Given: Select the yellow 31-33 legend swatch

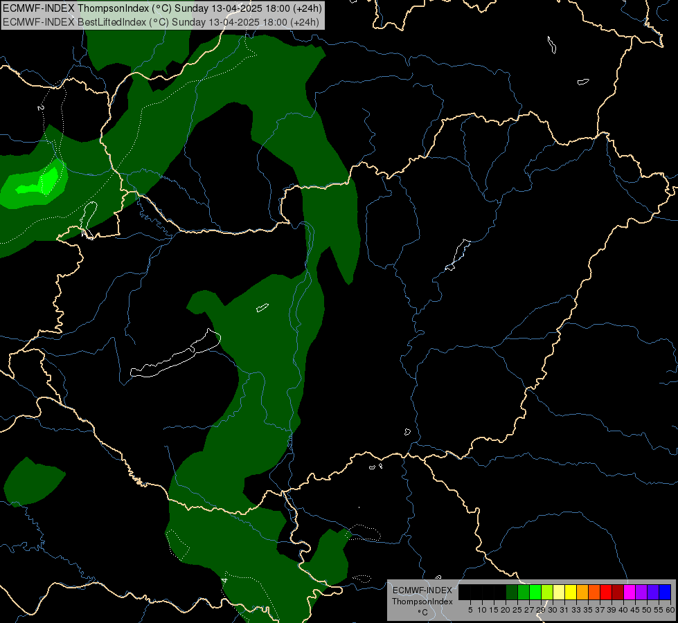Looking at the screenshot, I should pos(571,592).
